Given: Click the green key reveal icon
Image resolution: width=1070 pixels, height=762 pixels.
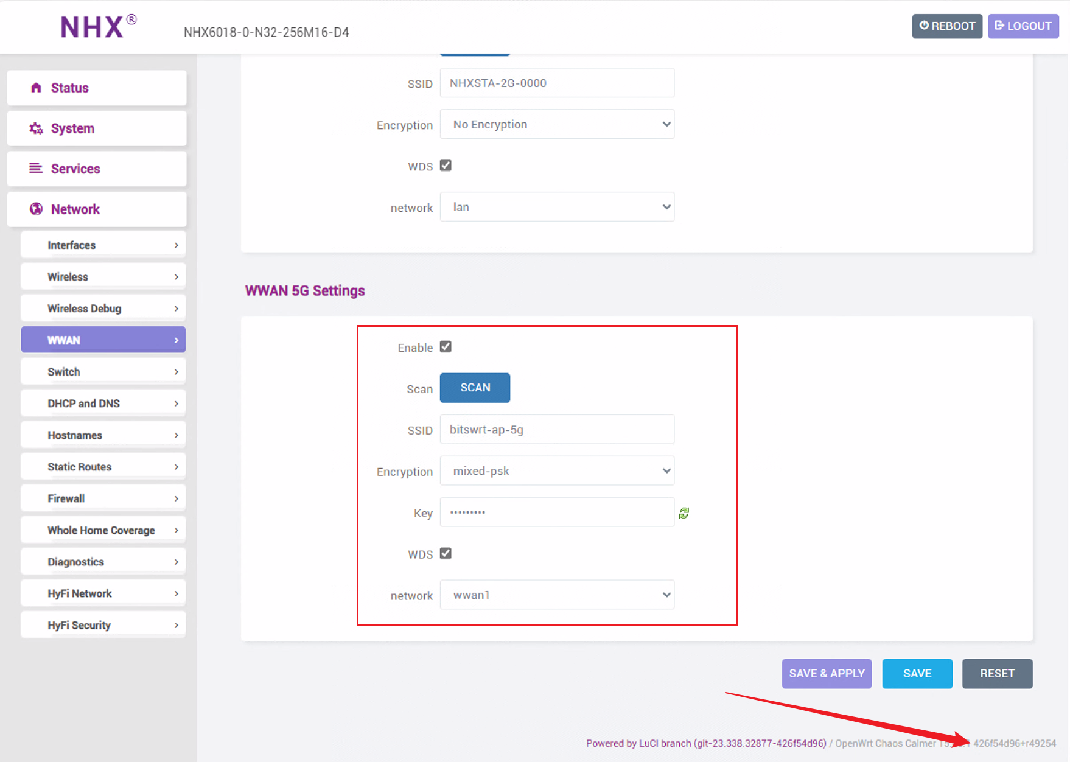Looking at the screenshot, I should (x=684, y=513).
